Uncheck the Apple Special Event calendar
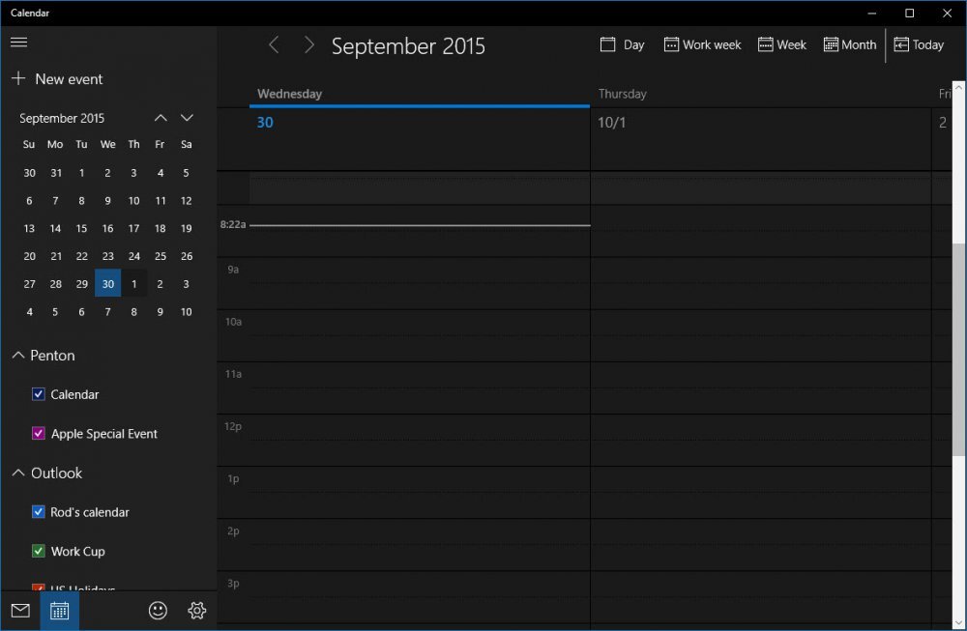 pos(39,433)
